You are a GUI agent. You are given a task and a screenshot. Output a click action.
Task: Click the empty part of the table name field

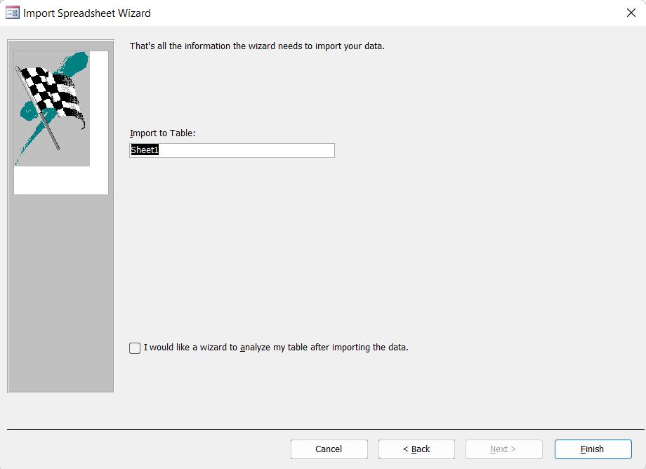click(246, 150)
